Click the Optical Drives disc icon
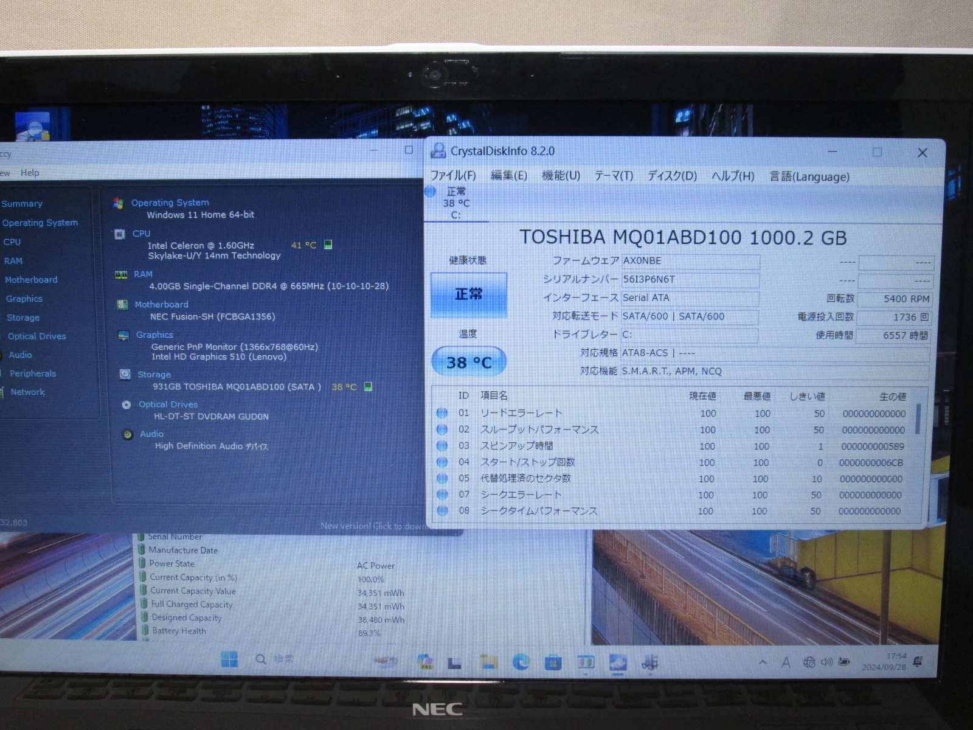 [126, 405]
